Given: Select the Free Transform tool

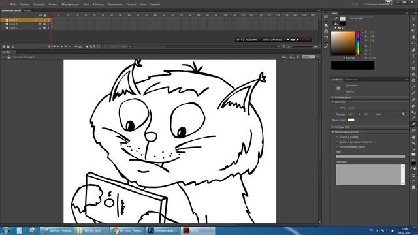Looking at the screenshot, I should (x=413, y=31).
